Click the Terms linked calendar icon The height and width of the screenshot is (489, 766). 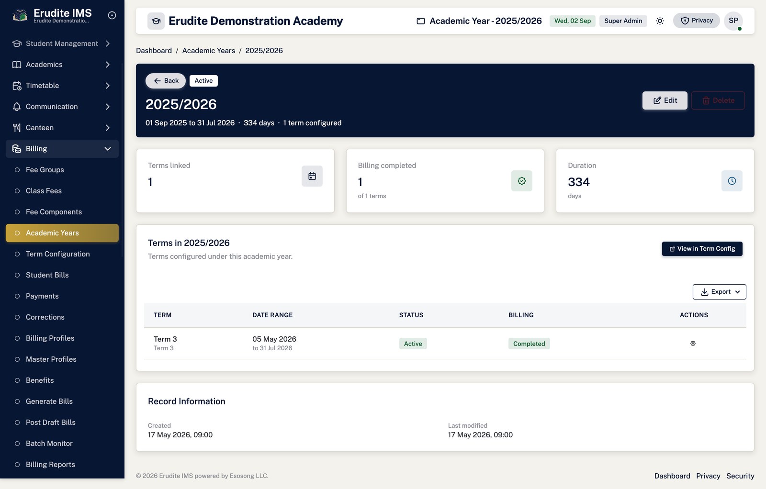pyautogui.click(x=312, y=176)
